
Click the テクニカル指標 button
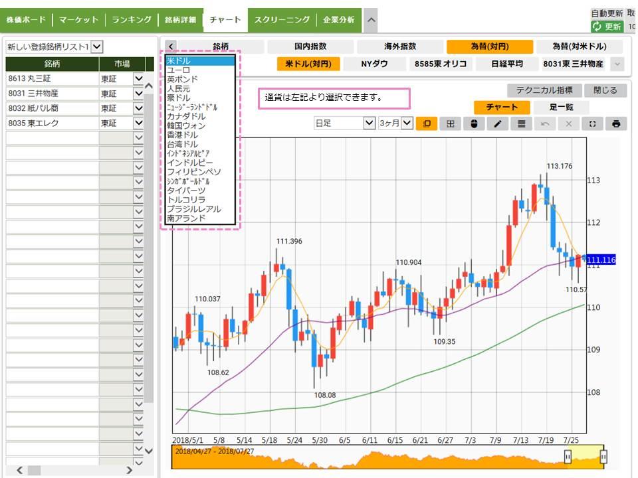tap(544, 90)
